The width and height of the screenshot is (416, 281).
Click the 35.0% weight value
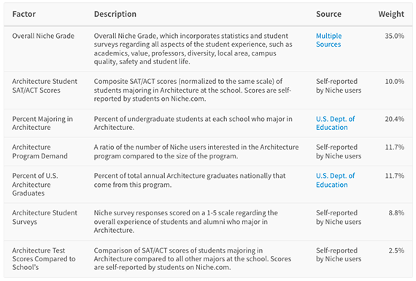395,36
